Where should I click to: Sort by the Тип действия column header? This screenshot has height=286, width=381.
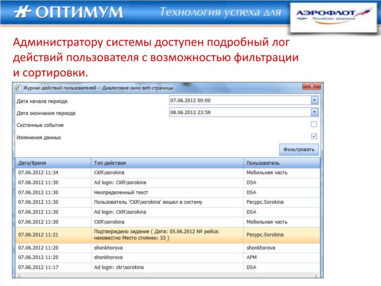click(167, 163)
